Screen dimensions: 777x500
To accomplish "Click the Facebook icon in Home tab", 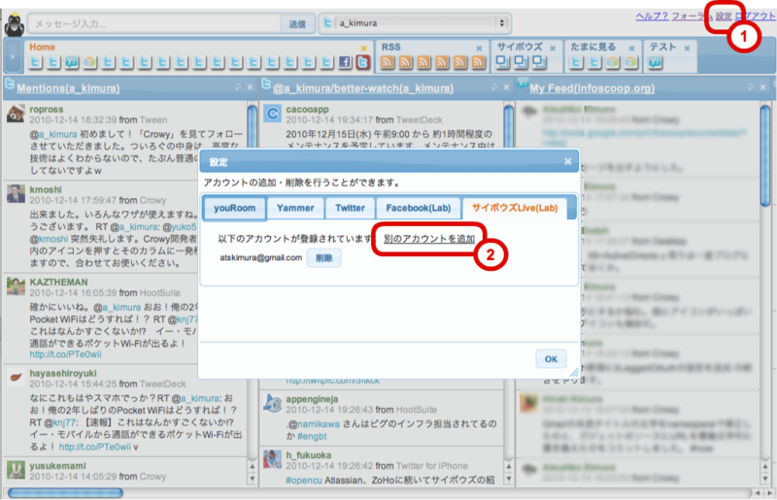I will point(345,62).
